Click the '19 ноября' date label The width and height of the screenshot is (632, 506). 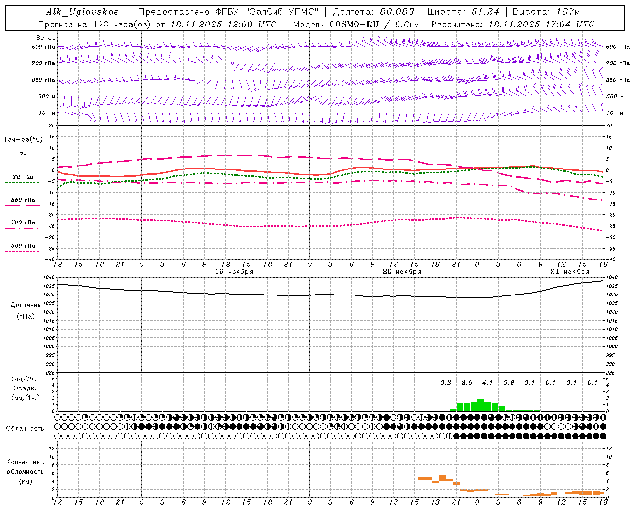pyautogui.click(x=234, y=272)
